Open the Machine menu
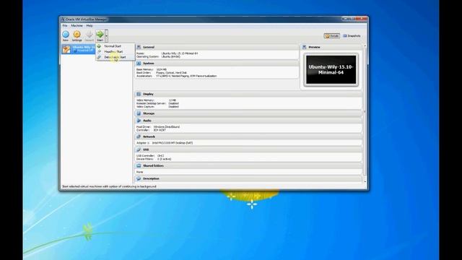This screenshot has width=462, height=260. [77, 26]
